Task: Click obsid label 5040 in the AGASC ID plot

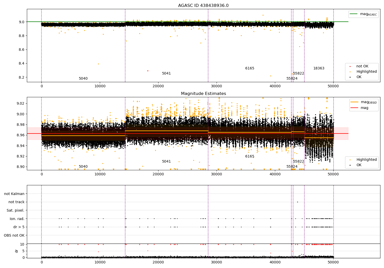Action: 83,79
